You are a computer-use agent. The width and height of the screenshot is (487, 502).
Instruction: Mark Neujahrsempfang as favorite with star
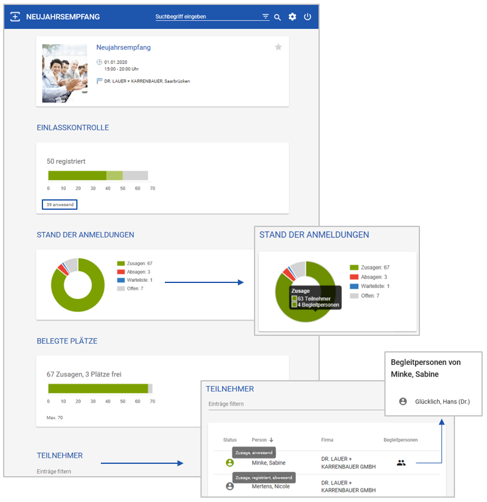pyautogui.click(x=279, y=47)
